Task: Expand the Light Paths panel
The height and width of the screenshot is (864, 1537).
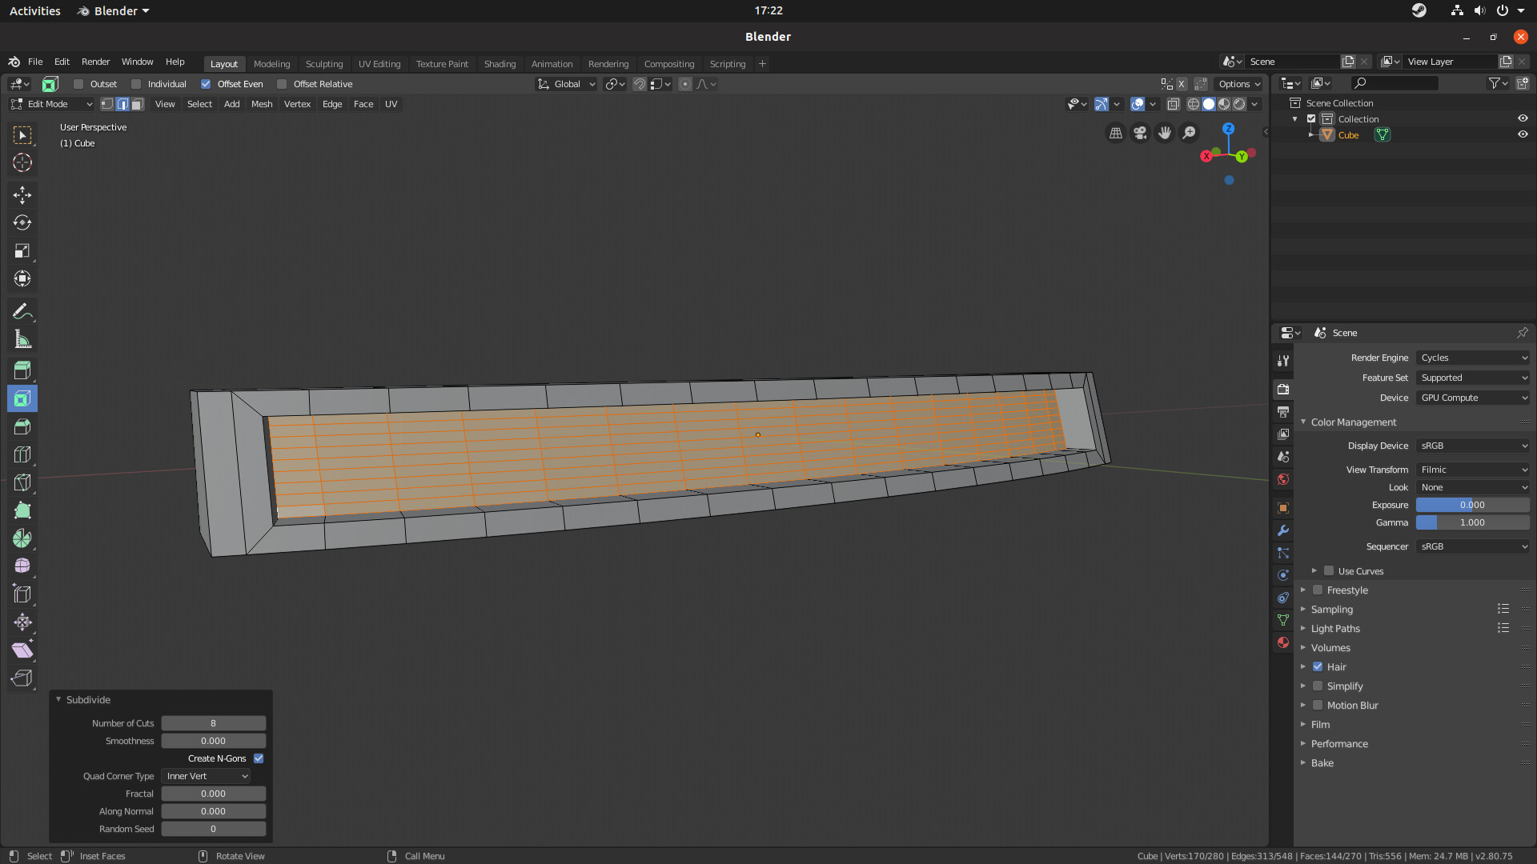Action: (1335, 628)
